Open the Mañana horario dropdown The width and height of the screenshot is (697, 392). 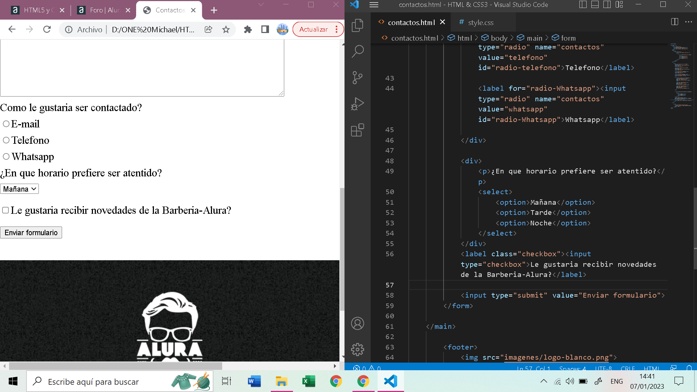tap(20, 189)
